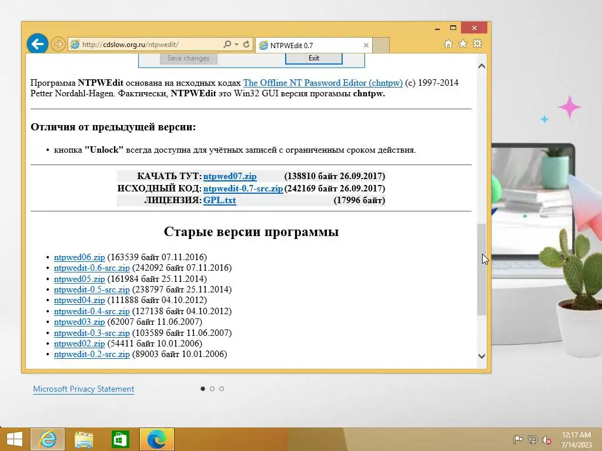
Task: Download ntpwedit-0.6-src.zip
Action: [x=92, y=268]
